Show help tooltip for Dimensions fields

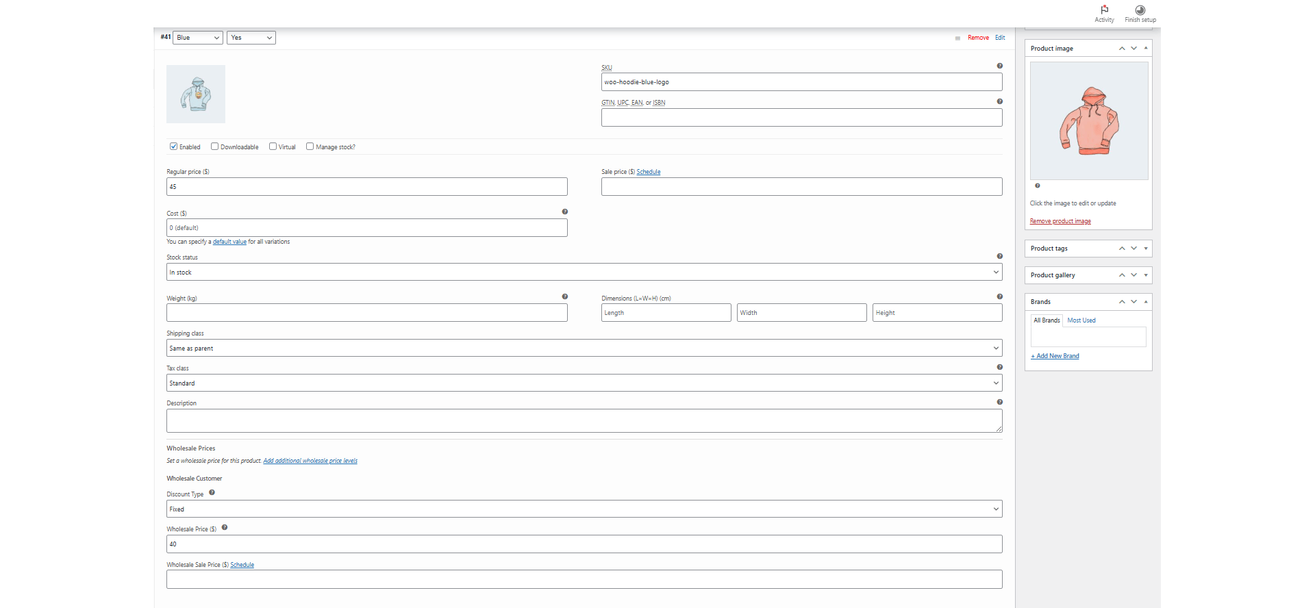pyautogui.click(x=1000, y=296)
